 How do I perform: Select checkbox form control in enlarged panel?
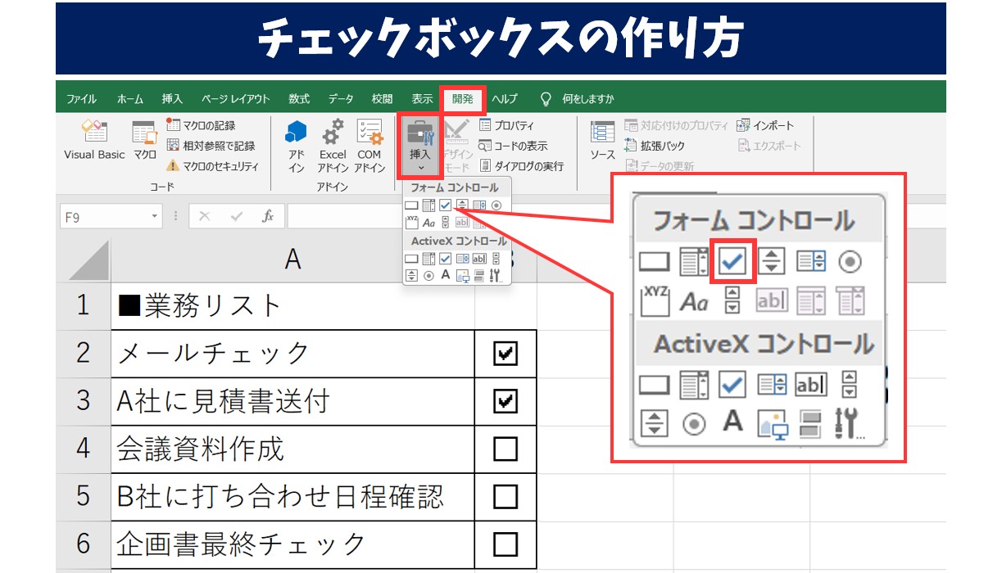(732, 261)
